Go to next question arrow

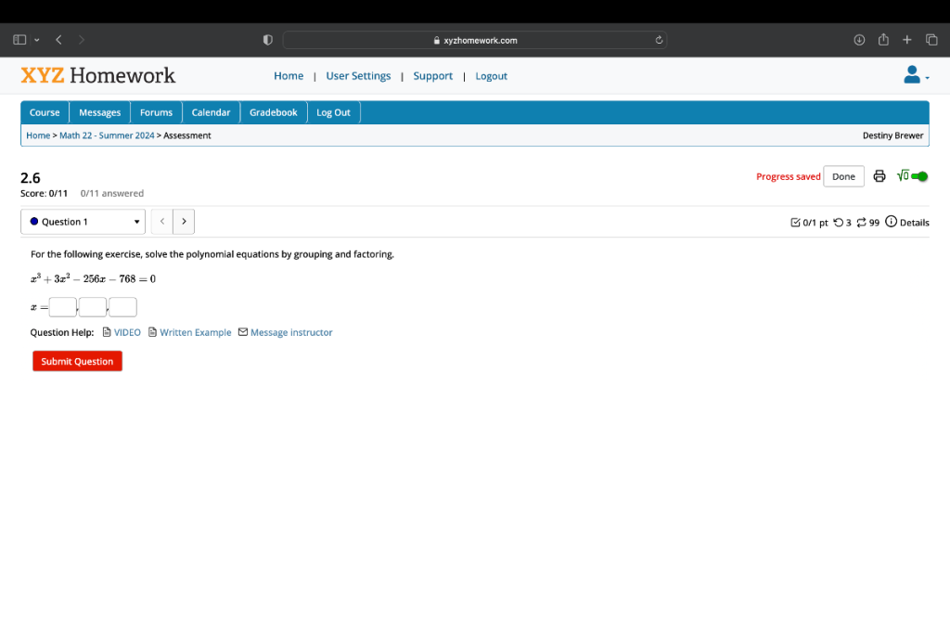pyautogui.click(x=184, y=222)
